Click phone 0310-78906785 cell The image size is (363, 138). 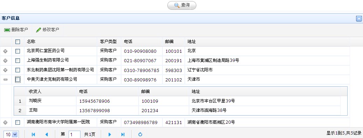pyautogui.click(x=142, y=70)
